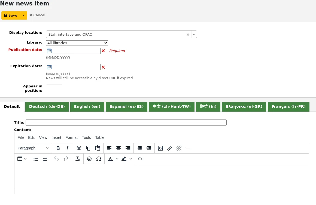Cut selection with scissors icon
Screen dimensions: 316x205
coord(79,148)
